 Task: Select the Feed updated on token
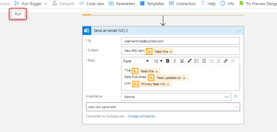tap(168, 78)
